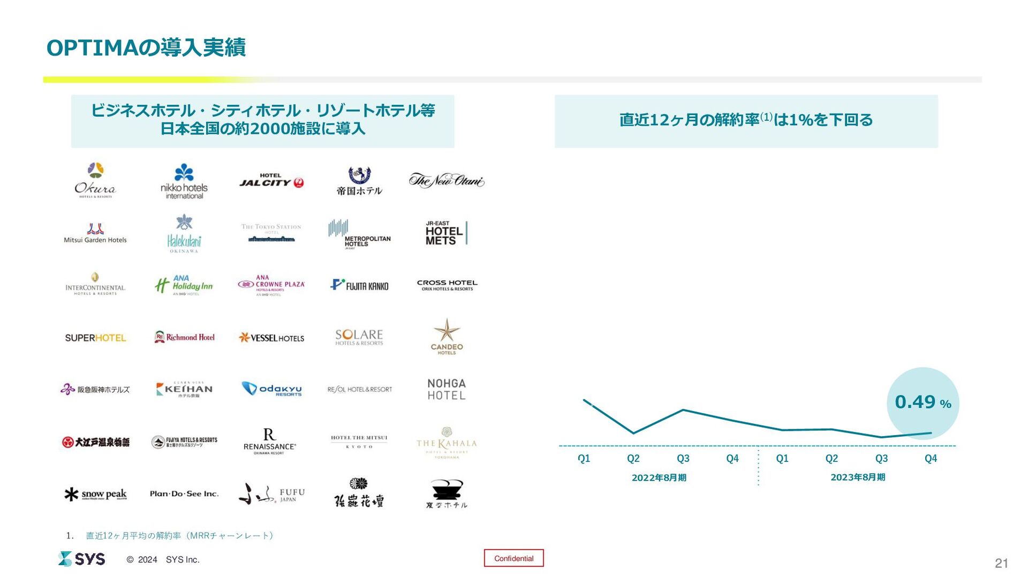Click the 強羅花壇 logo
The width and height of the screenshot is (1028, 578).
[359, 493]
